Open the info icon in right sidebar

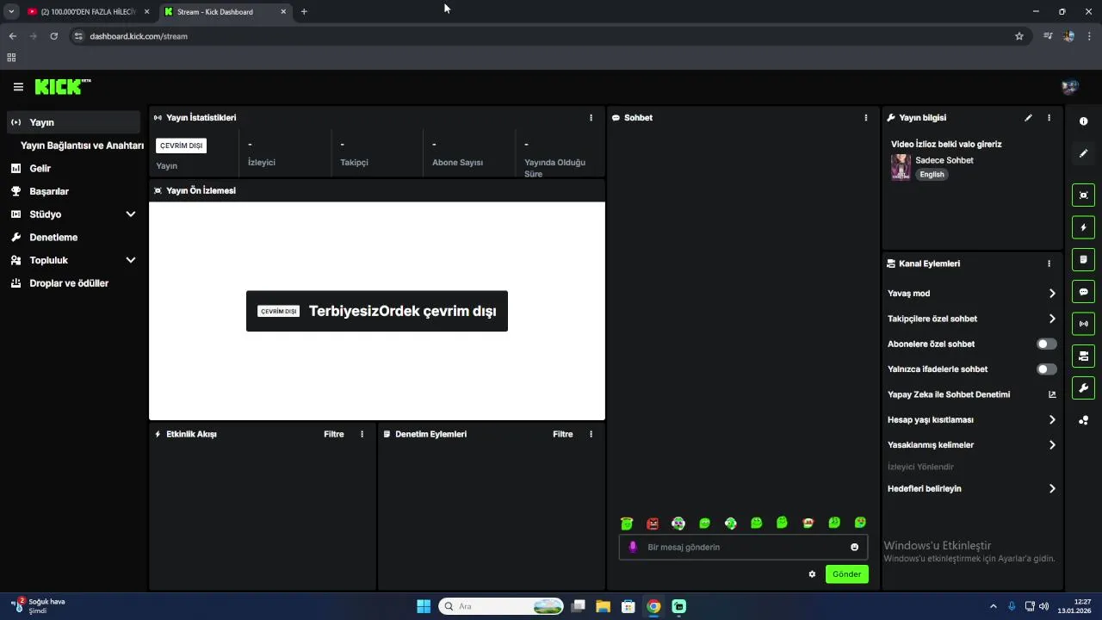[1083, 121]
